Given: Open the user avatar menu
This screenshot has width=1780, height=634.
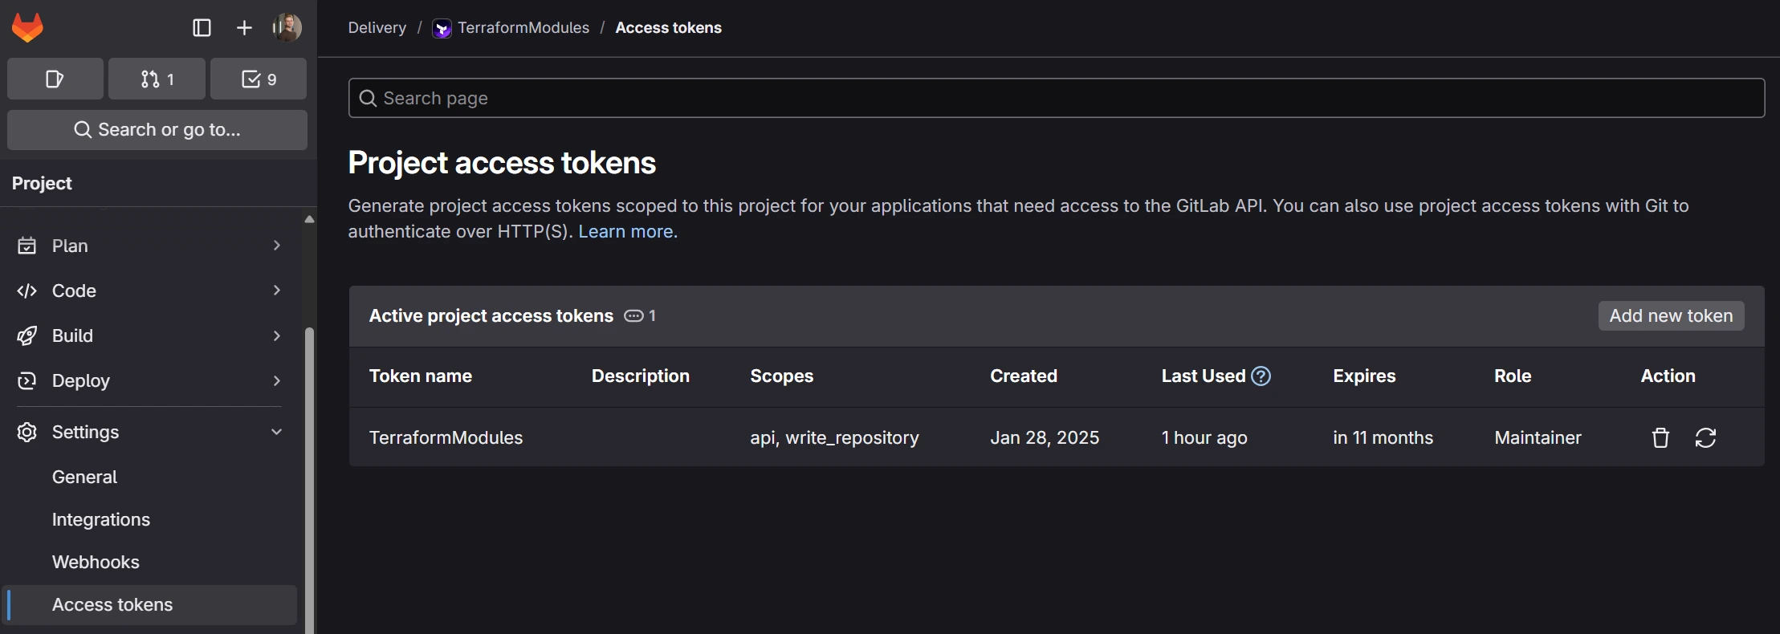Looking at the screenshot, I should (287, 28).
